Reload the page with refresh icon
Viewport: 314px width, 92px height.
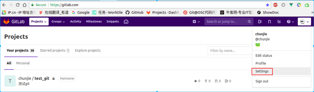pos(18,5)
